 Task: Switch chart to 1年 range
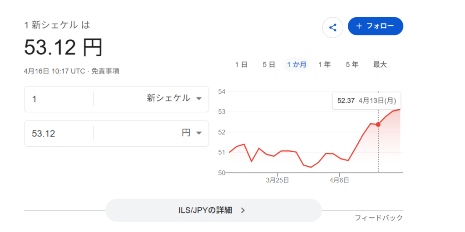click(324, 65)
